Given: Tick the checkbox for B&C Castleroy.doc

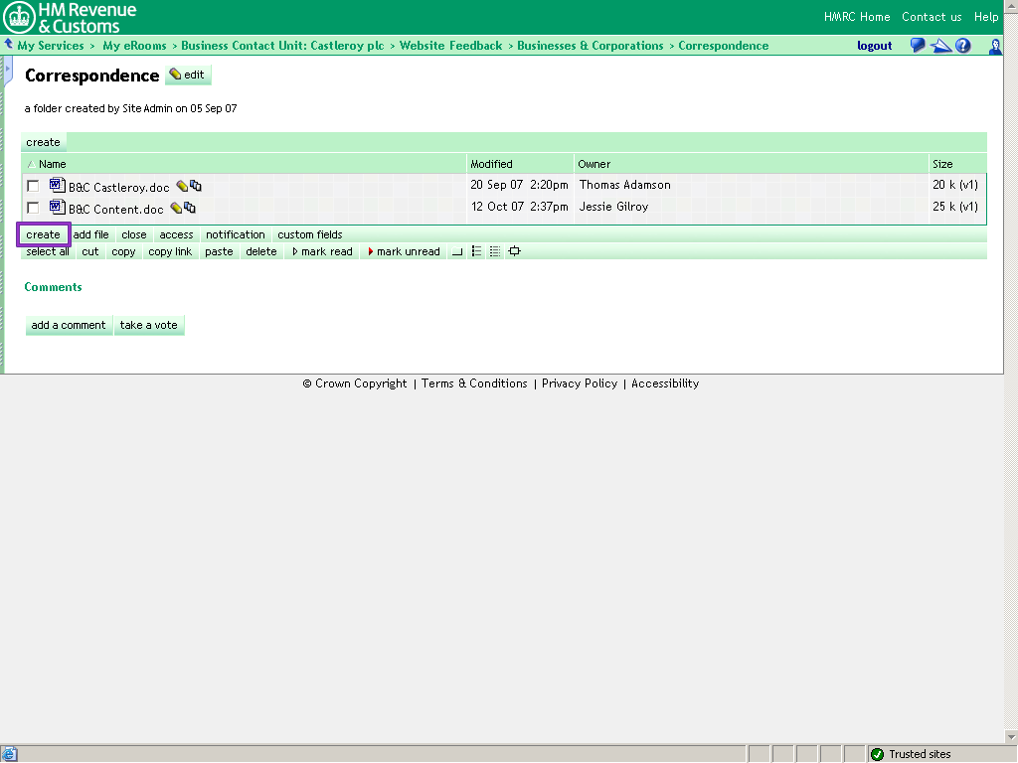Looking at the screenshot, I should coord(33,186).
